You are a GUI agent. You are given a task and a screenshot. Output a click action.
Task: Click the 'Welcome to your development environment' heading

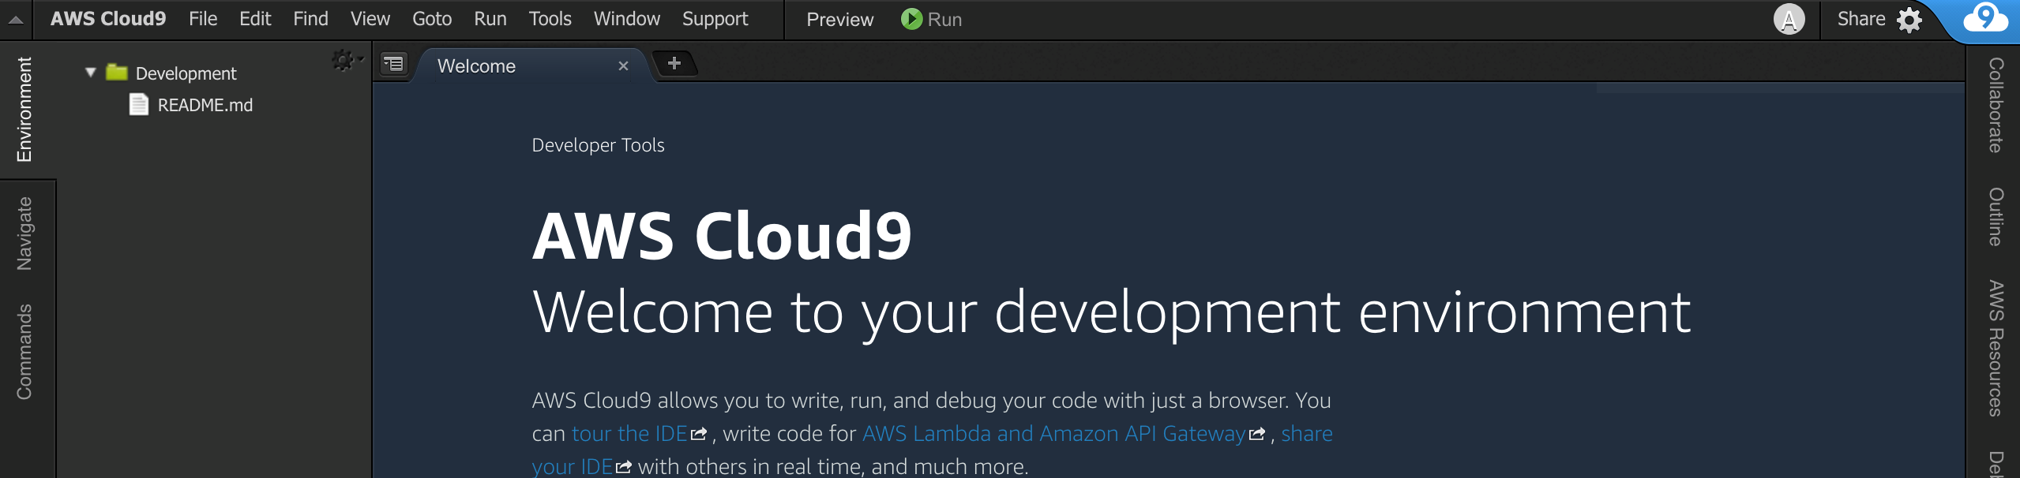(x=1111, y=312)
